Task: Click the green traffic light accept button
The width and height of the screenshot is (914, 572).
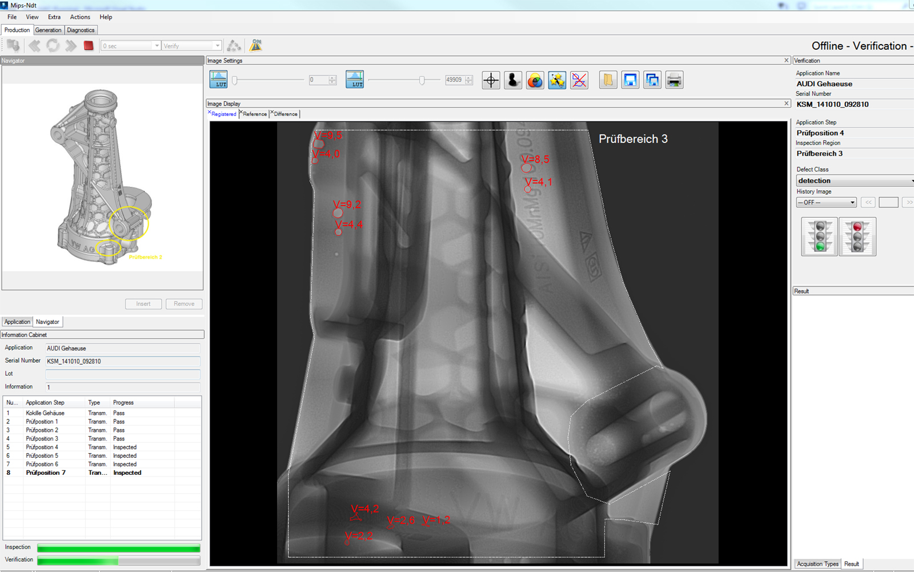Action: pyautogui.click(x=820, y=237)
